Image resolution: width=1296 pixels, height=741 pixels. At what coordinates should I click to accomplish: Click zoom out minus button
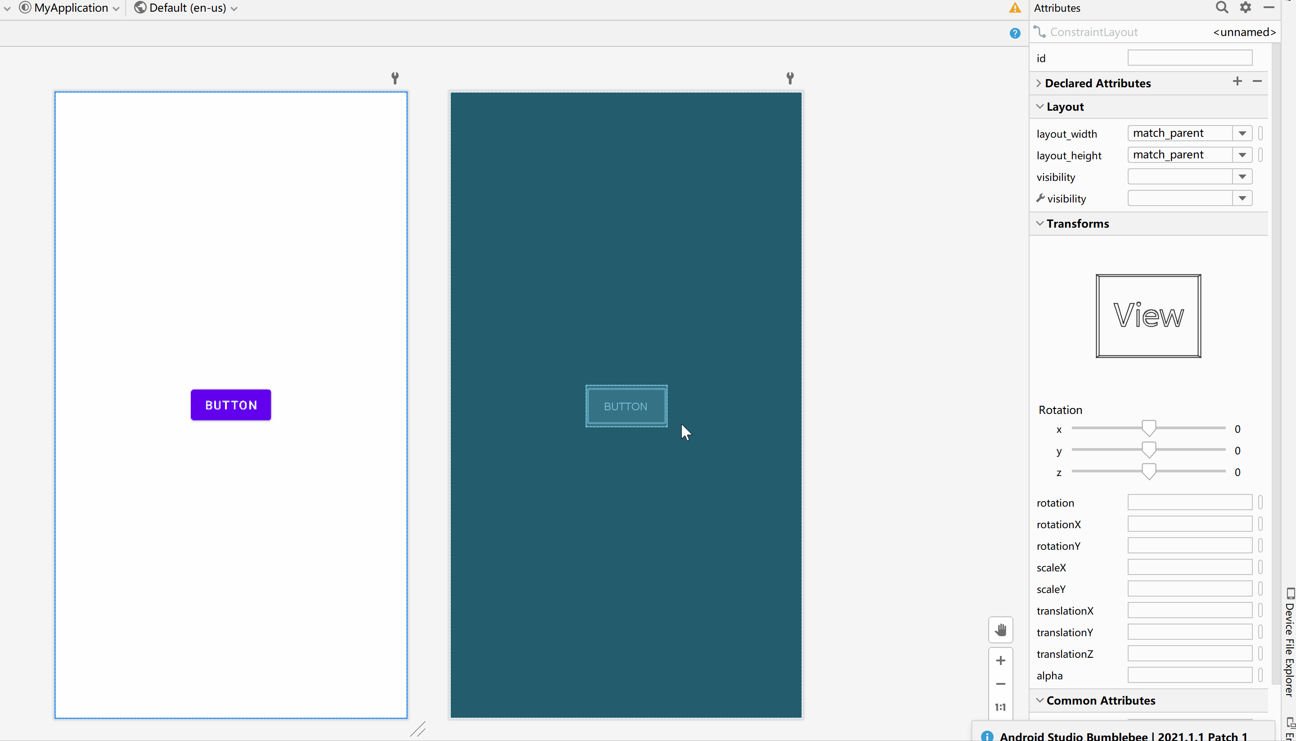[1000, 684]
